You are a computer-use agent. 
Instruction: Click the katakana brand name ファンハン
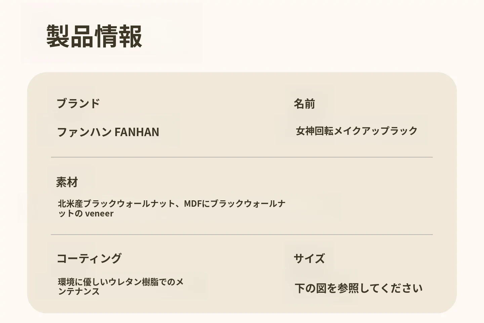[x=84, y=132]
